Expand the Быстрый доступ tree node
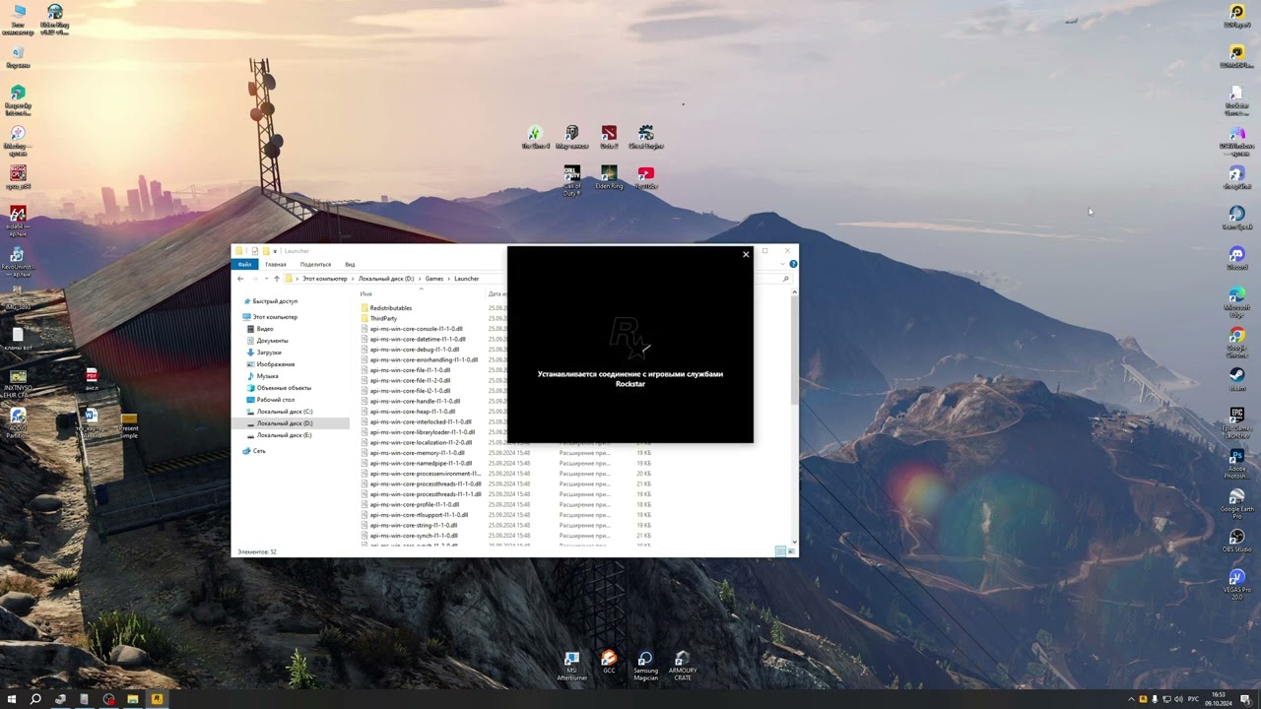 237,301
